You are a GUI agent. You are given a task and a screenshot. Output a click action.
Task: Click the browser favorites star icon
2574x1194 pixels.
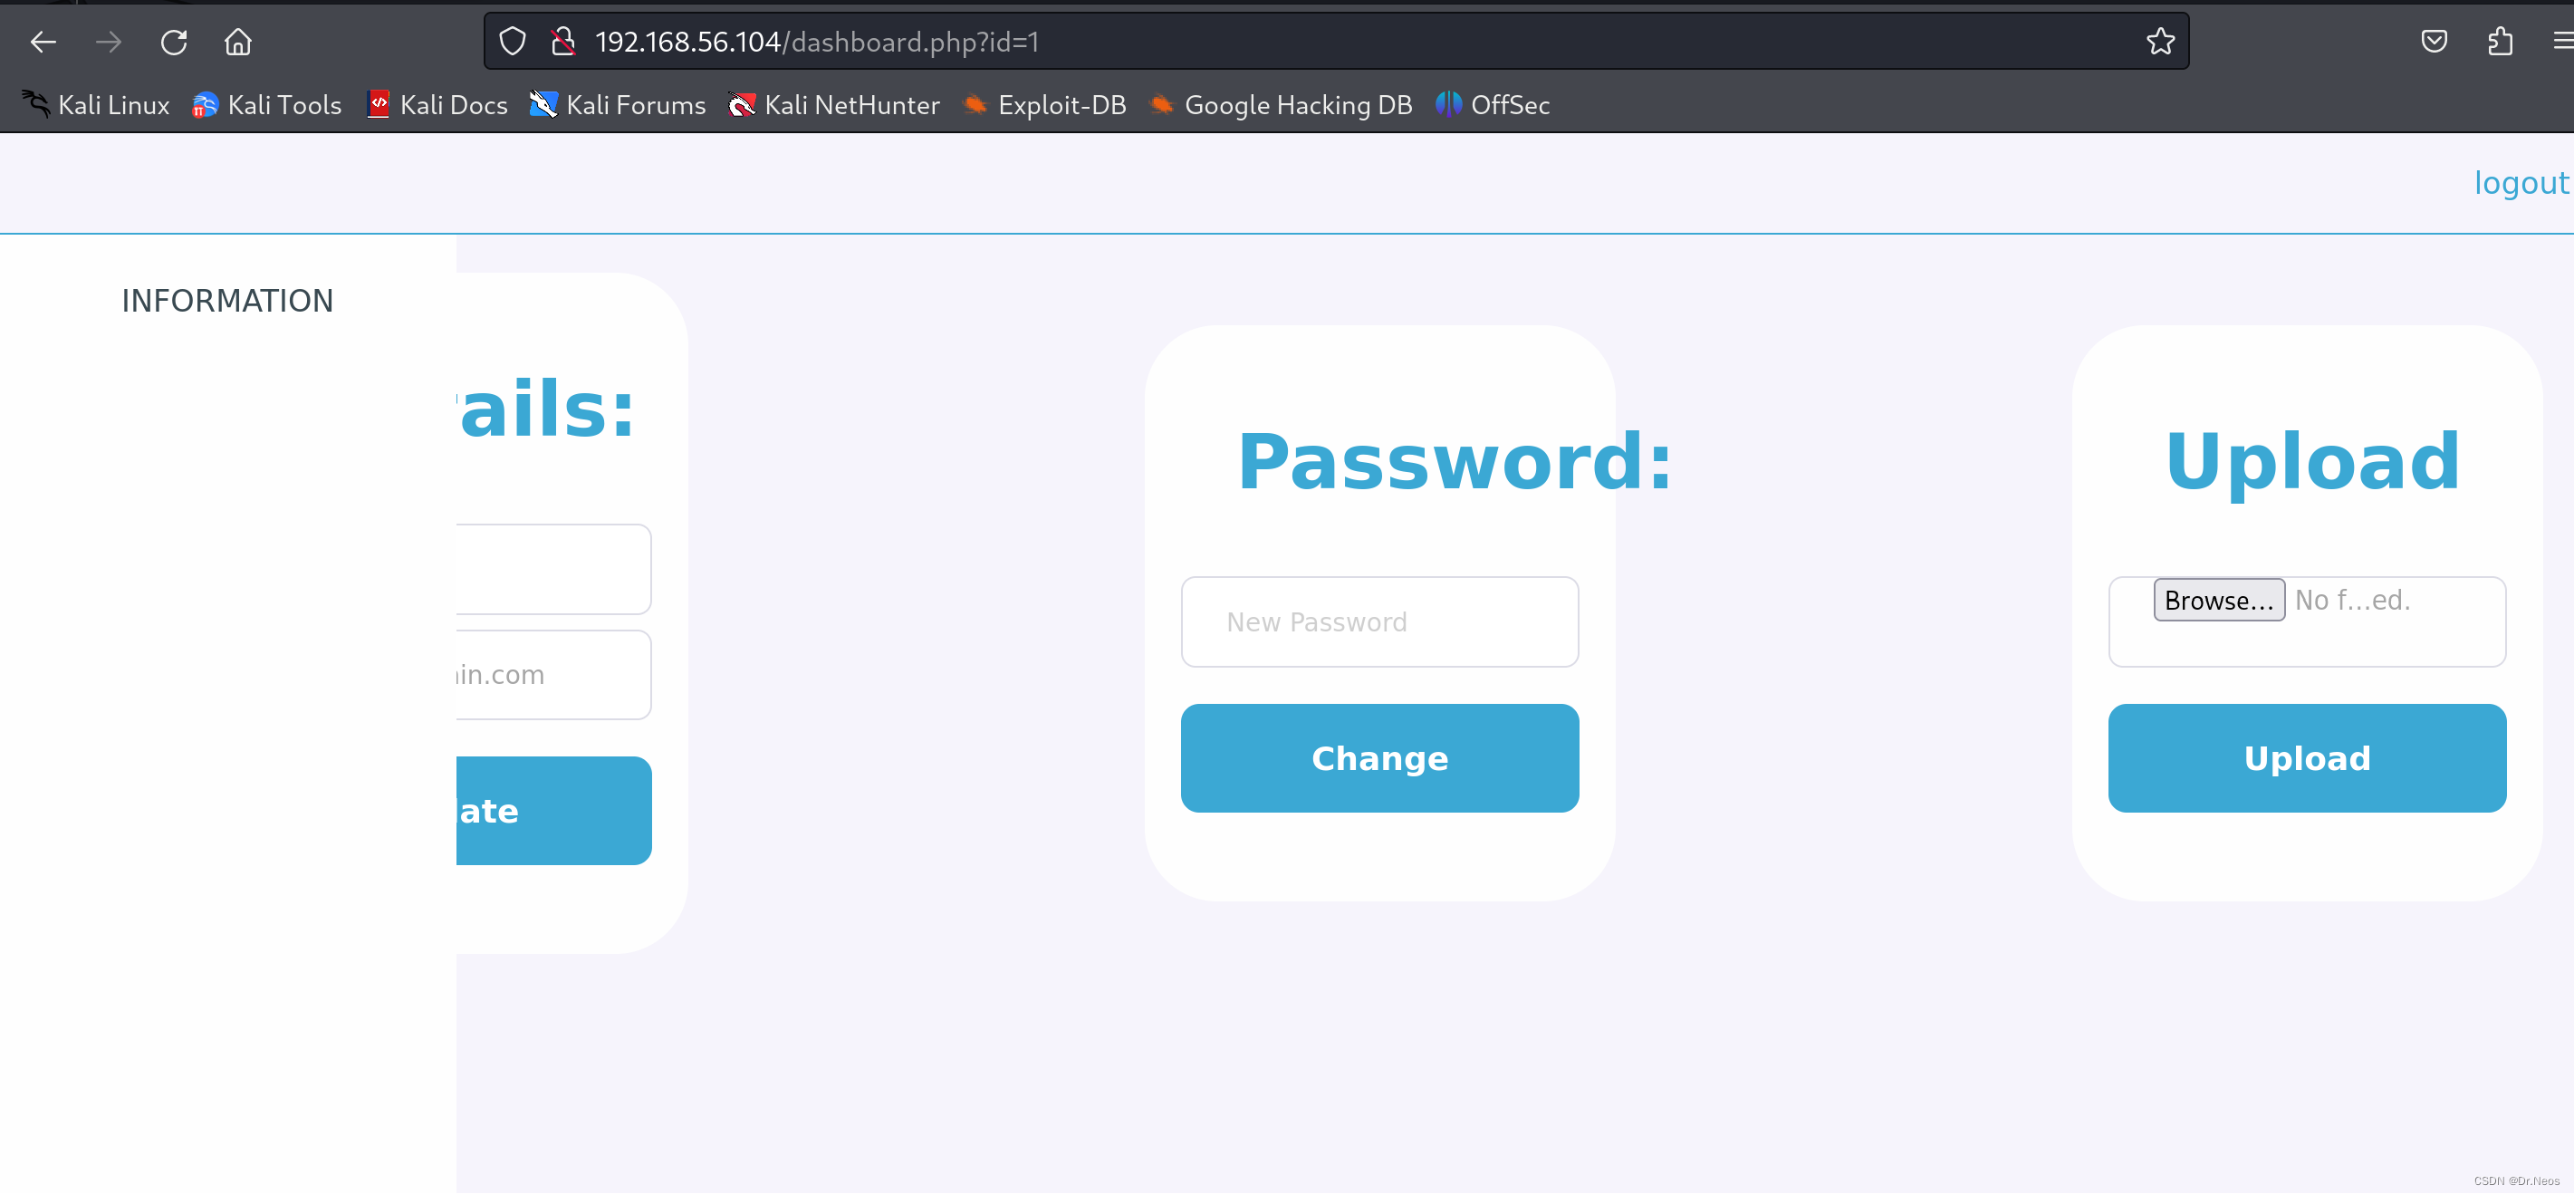pos(2162,41)
